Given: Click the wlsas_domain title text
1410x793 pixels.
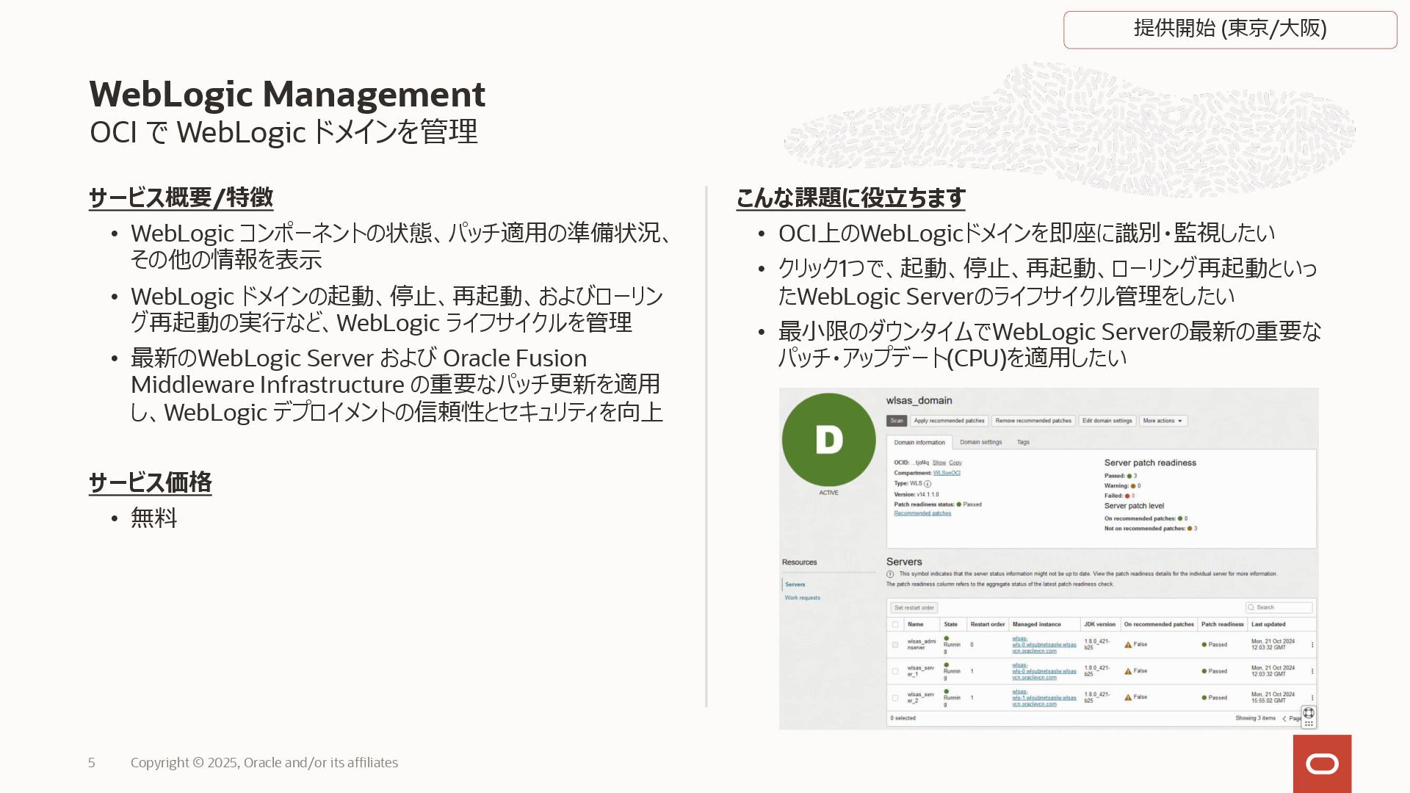Looking at the screenshot, I should [x=919, y=400].
